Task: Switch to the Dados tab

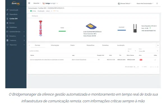Action: (72, 45)
